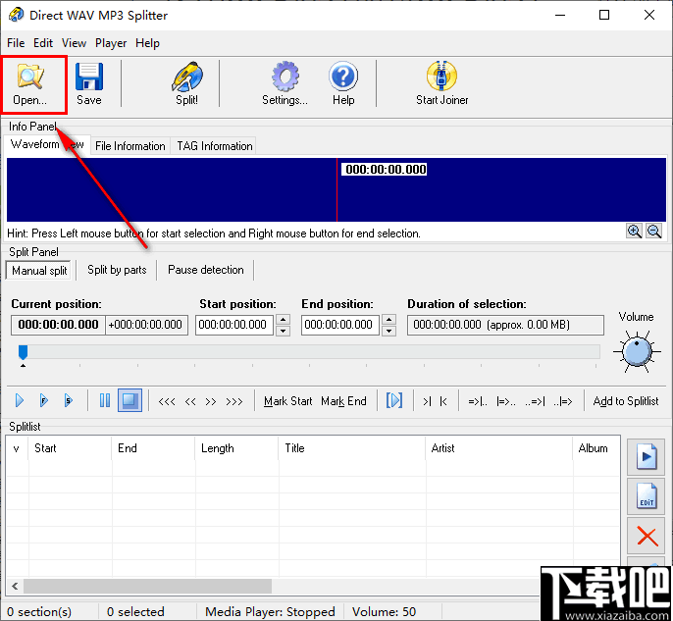
Task: Switch to the TAG Information tab
Action: tap(215, 146)
